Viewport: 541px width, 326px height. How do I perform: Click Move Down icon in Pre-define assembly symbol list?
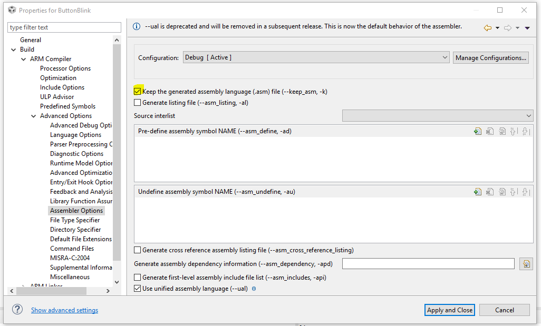(x=526, y=131)
